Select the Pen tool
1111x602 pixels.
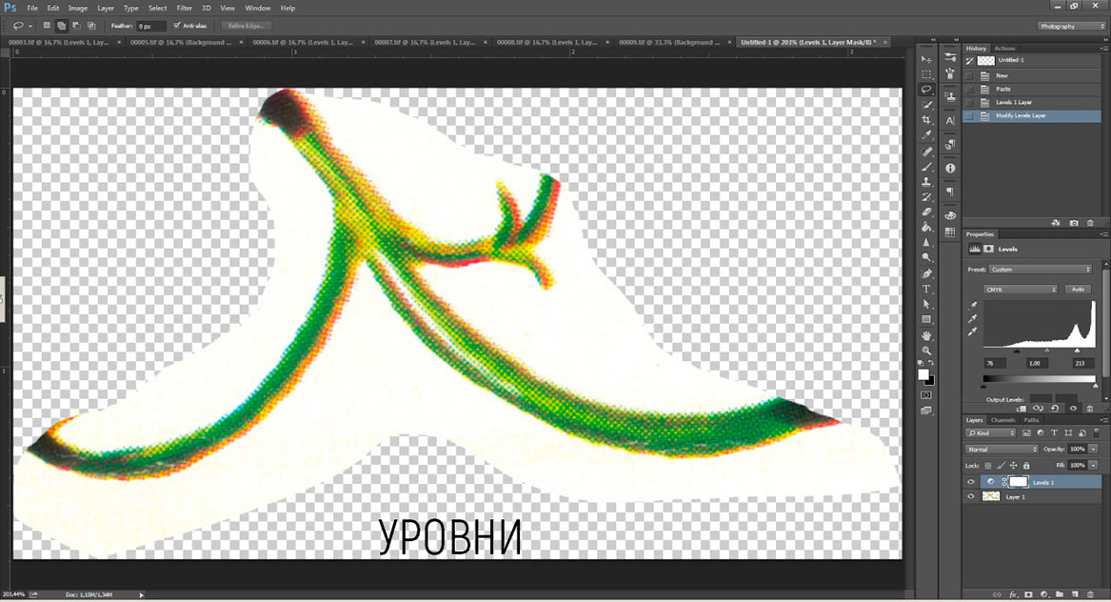(x=926, y=273)
